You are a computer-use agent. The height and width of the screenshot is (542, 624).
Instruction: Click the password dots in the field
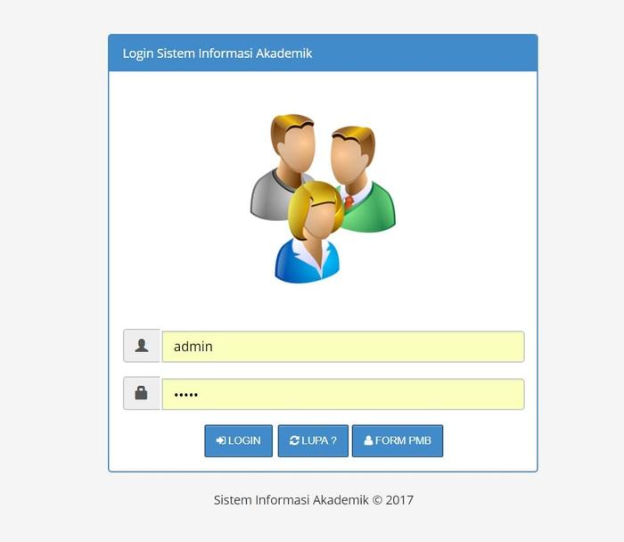[x=185, y=395]
